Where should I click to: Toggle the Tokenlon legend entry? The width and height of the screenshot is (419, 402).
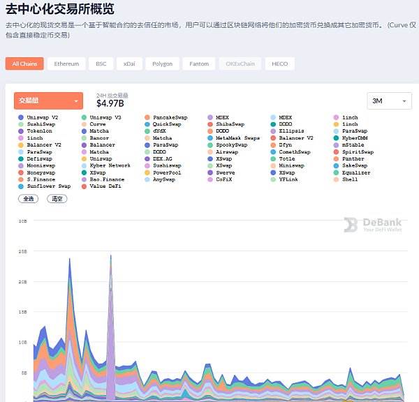tap(36, 131)
